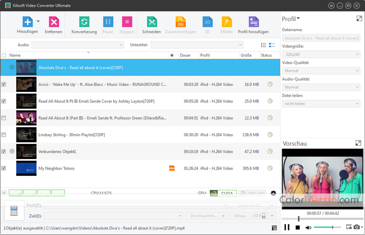The height and width of the screenshot is (235, 365).
Task: Click the orange 3D badge on Totoro row
Action: coord(172,168)
